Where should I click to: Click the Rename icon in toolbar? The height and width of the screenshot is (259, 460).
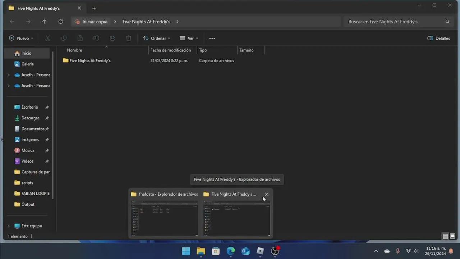tap(96, 38)
